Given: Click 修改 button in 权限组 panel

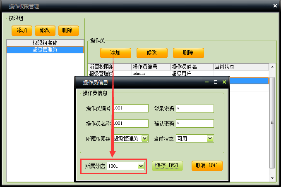Looking at the screenshot, I should pyautogui.click(x=45, y=30).
